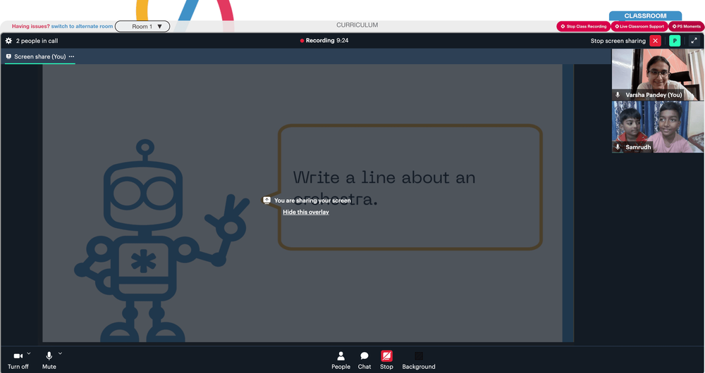The width and height of the screenshot is (705, 373).
Task: Open the Room 1 dropdown
Action: (142, 27)
